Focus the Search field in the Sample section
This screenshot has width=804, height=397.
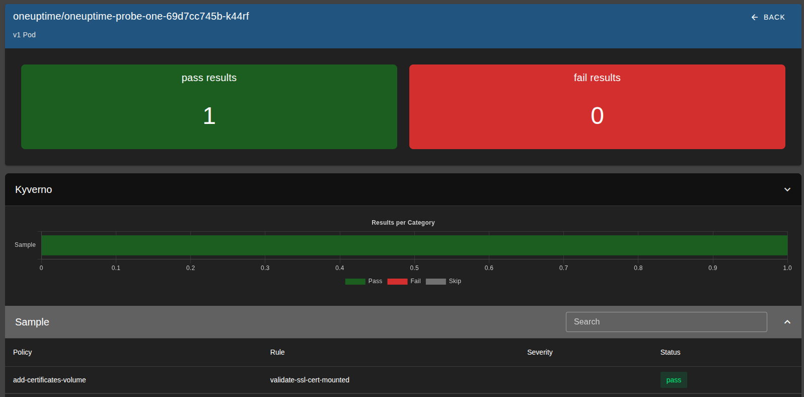666,322
